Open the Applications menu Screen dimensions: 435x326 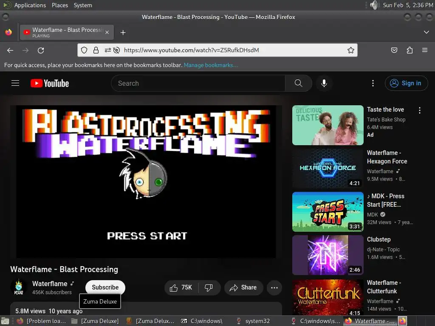click(x=30, y=5)
